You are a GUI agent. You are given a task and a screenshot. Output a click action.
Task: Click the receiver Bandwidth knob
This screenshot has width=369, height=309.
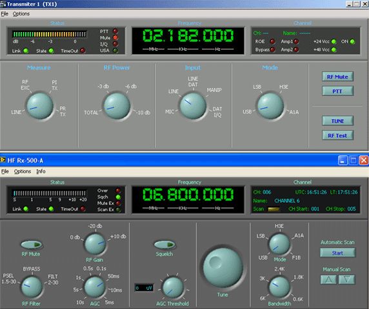tap(279, 286)
